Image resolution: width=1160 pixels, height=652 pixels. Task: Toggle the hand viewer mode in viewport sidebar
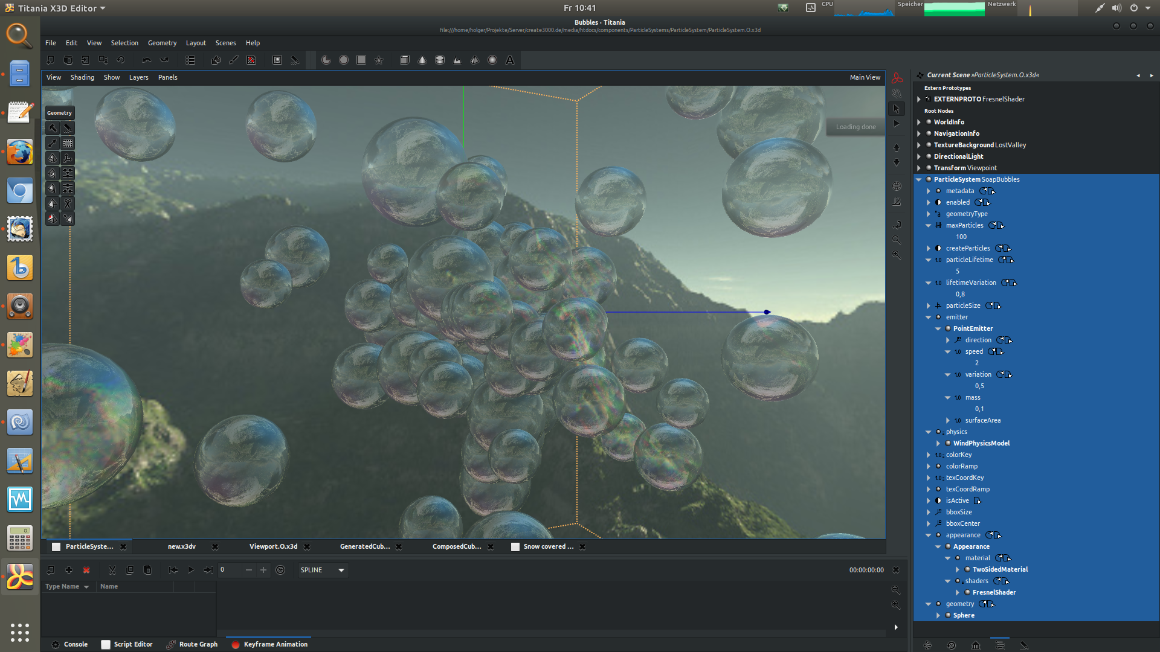897,94
